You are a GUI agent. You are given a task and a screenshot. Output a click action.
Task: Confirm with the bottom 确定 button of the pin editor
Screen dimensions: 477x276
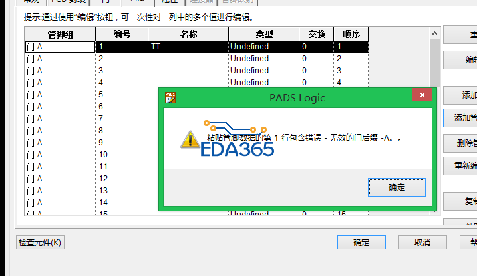coord(361,242)
